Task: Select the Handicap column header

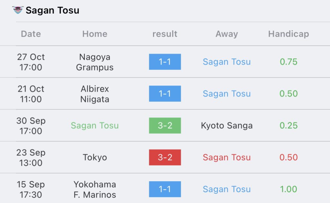Action: (288, 34)
